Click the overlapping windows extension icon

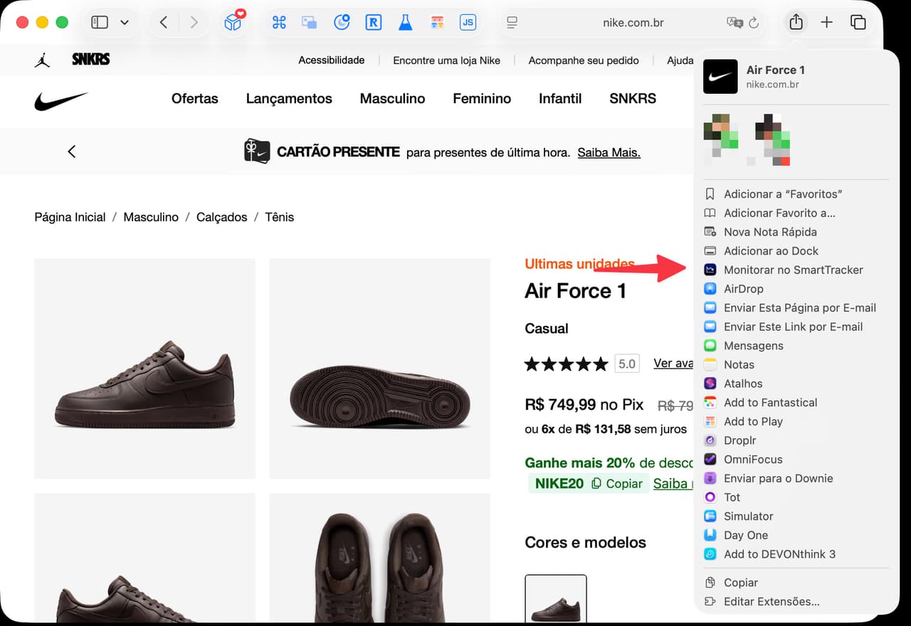click(310, 23)
